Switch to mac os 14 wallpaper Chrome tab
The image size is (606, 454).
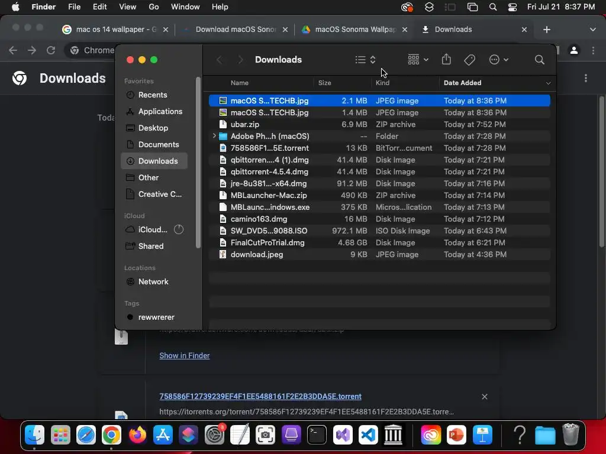pos(115,30)
